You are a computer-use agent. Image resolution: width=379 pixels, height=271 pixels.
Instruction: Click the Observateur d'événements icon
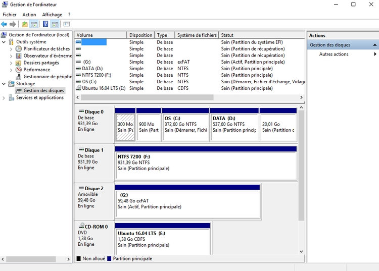19,56
